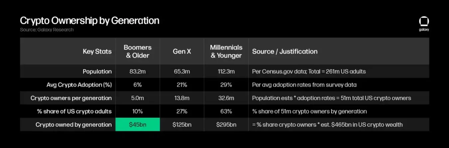Select the Population row label
The height and width of the screenshot is (148, 449).
(x=97, y=72)
